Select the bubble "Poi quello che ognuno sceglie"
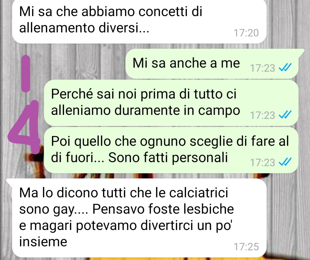310x260 pixels. 171,150
